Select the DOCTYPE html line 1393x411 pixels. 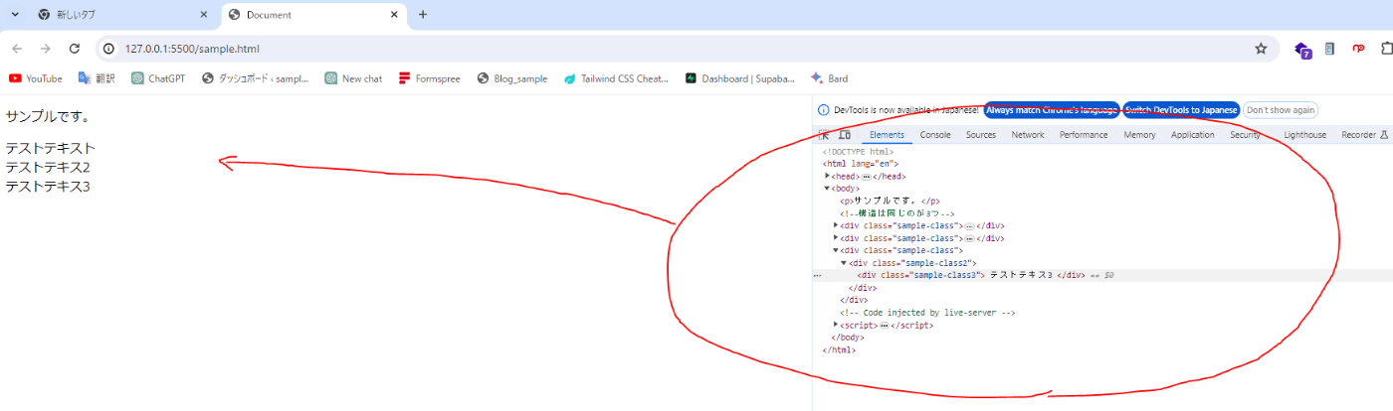(858, 152)
